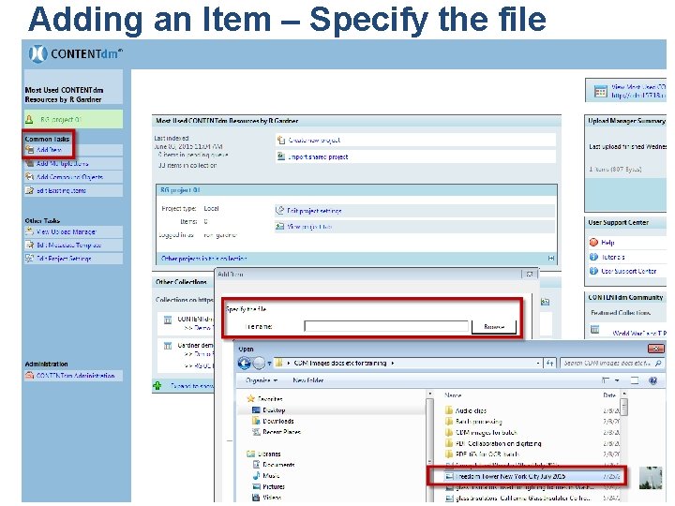Click the Edit Existing Items icon
This screenshot has height=506, width=675.
coord(29,190)
